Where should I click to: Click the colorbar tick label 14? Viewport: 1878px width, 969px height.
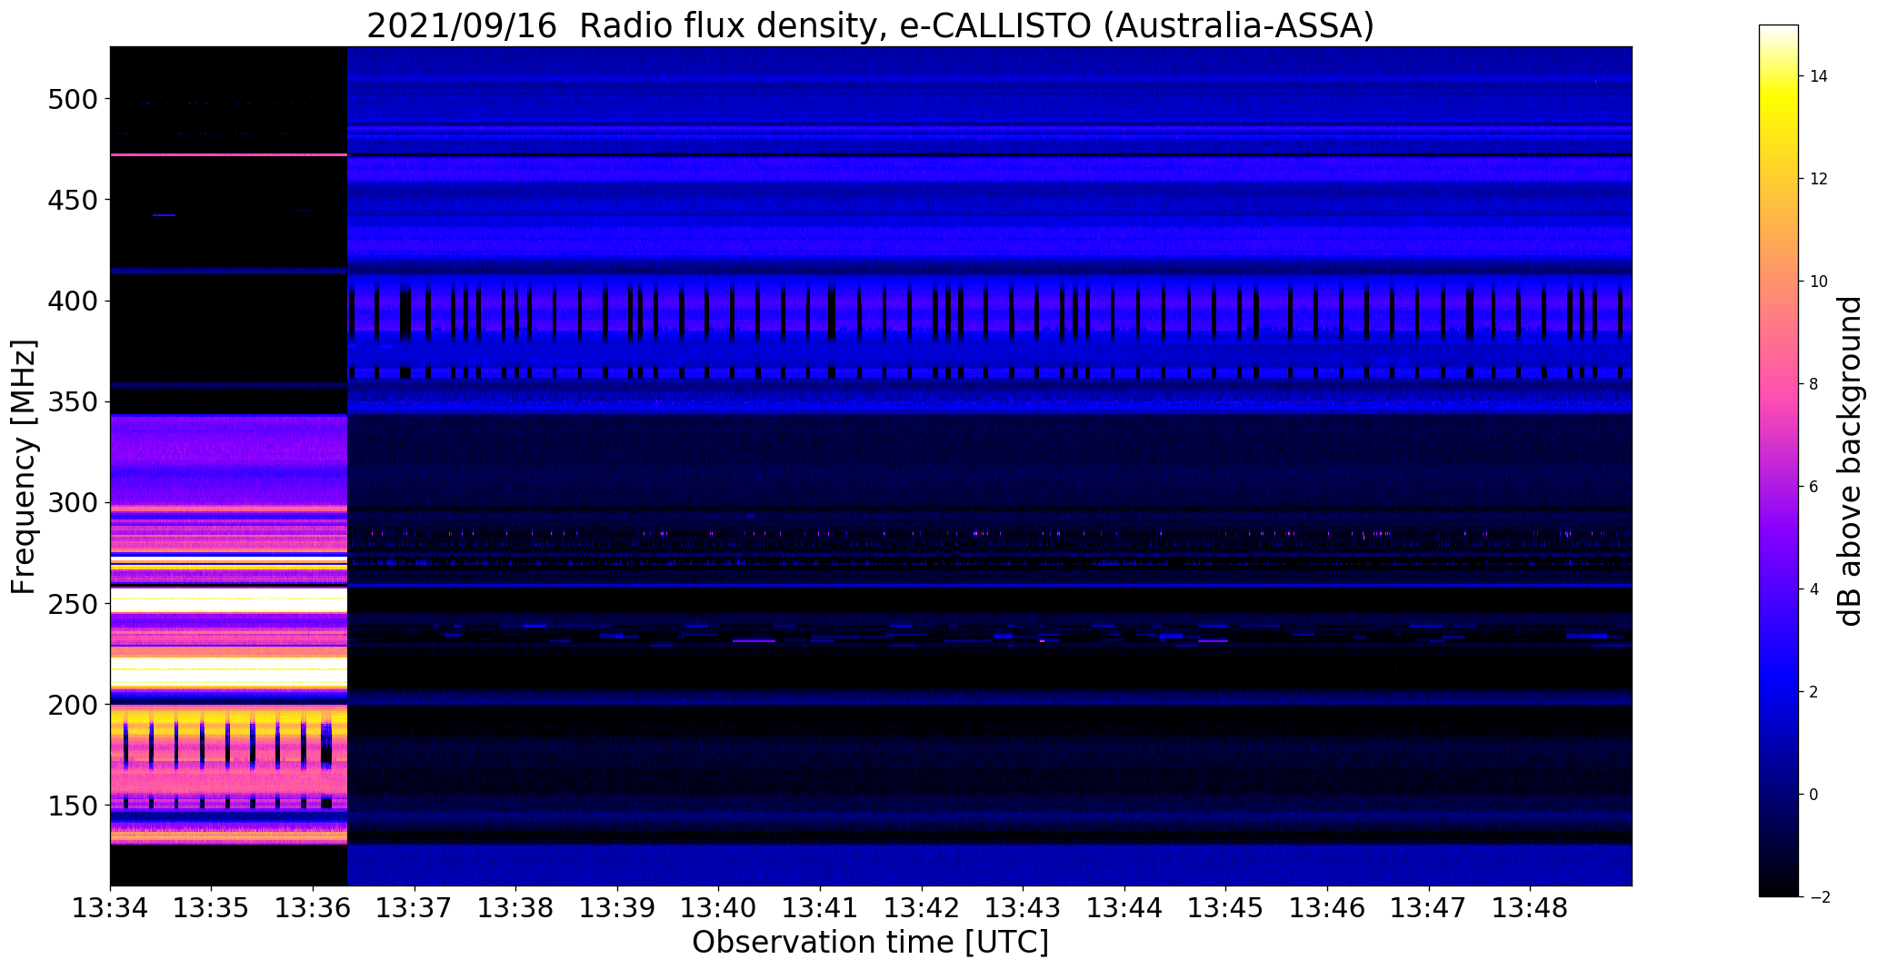1819,76
